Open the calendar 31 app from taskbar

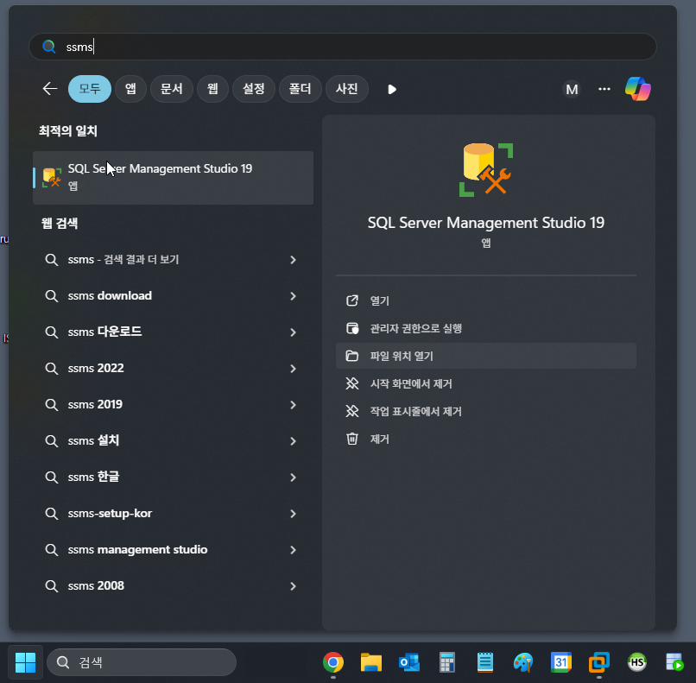pos(561,662)
